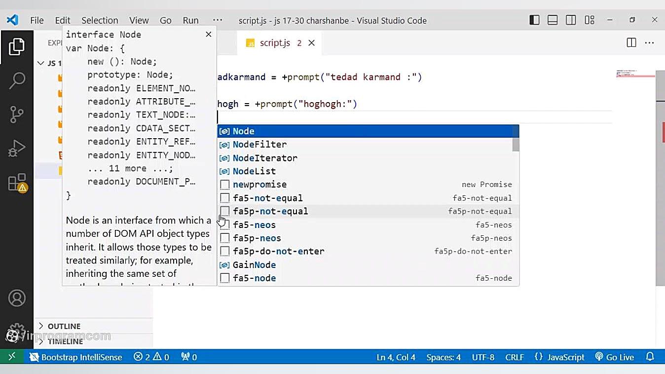The image size is (665, 374).
Task: Open the remote window status bar button
Action: coord(12,357)
